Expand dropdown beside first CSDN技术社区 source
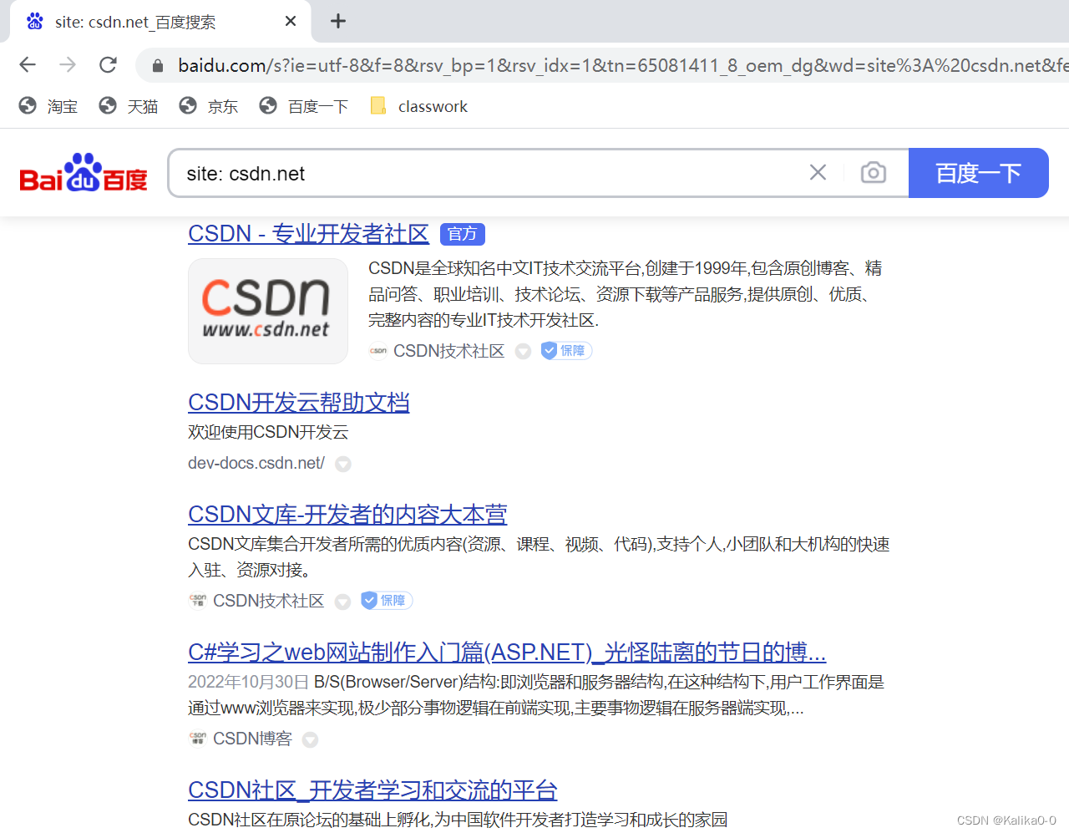The width and height of the screenshot is (1069, 833). 523,352
